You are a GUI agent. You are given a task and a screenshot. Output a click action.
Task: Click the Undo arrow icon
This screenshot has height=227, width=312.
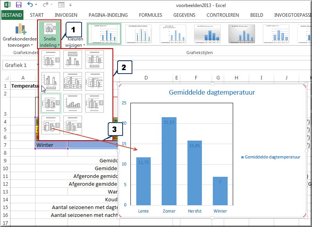tap(30, 5)
